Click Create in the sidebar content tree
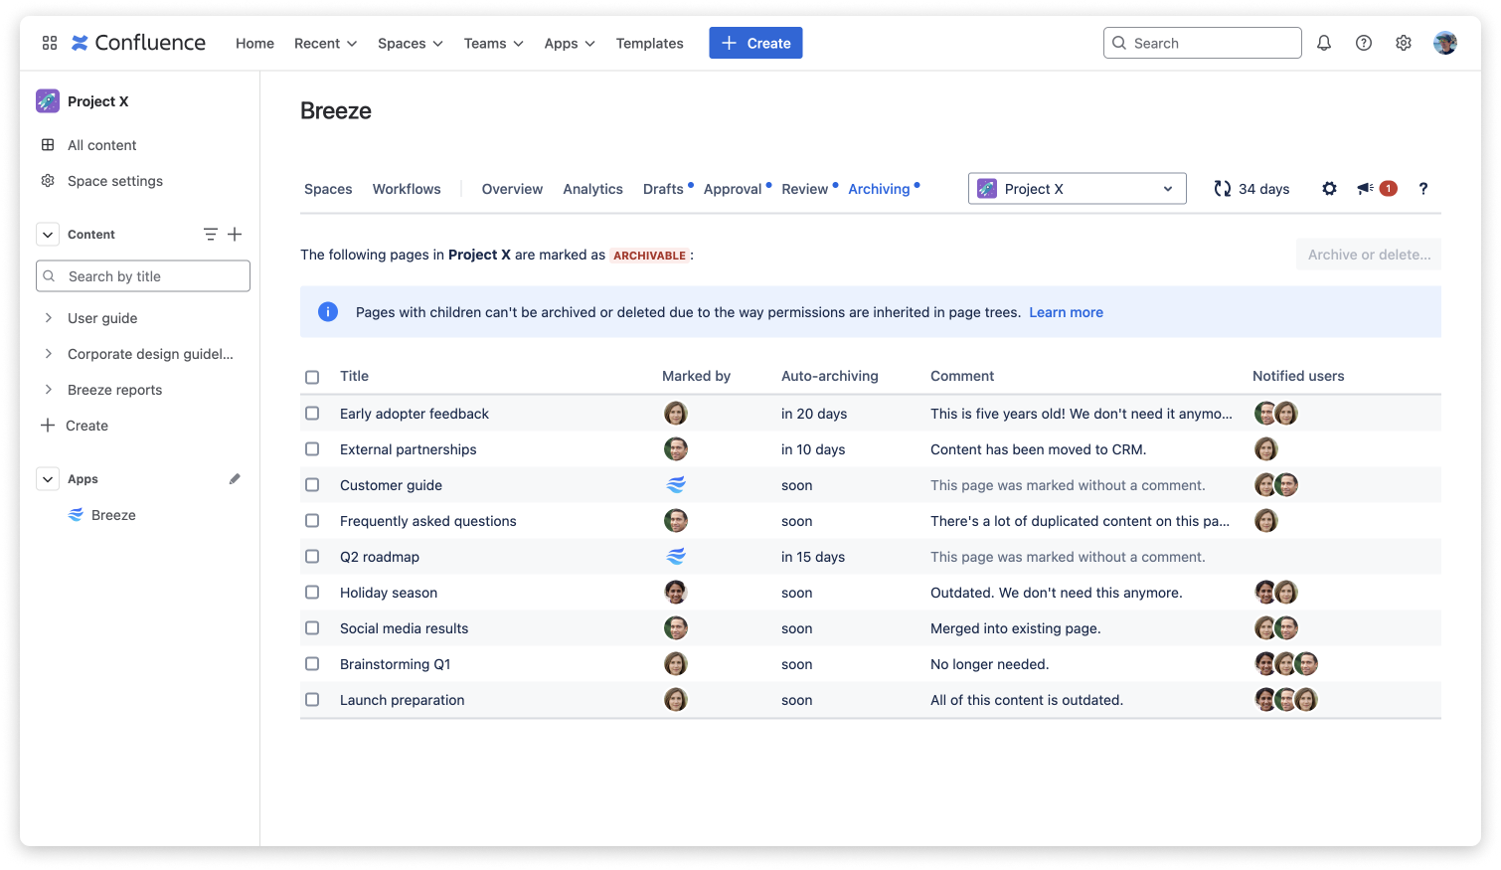 75,426
